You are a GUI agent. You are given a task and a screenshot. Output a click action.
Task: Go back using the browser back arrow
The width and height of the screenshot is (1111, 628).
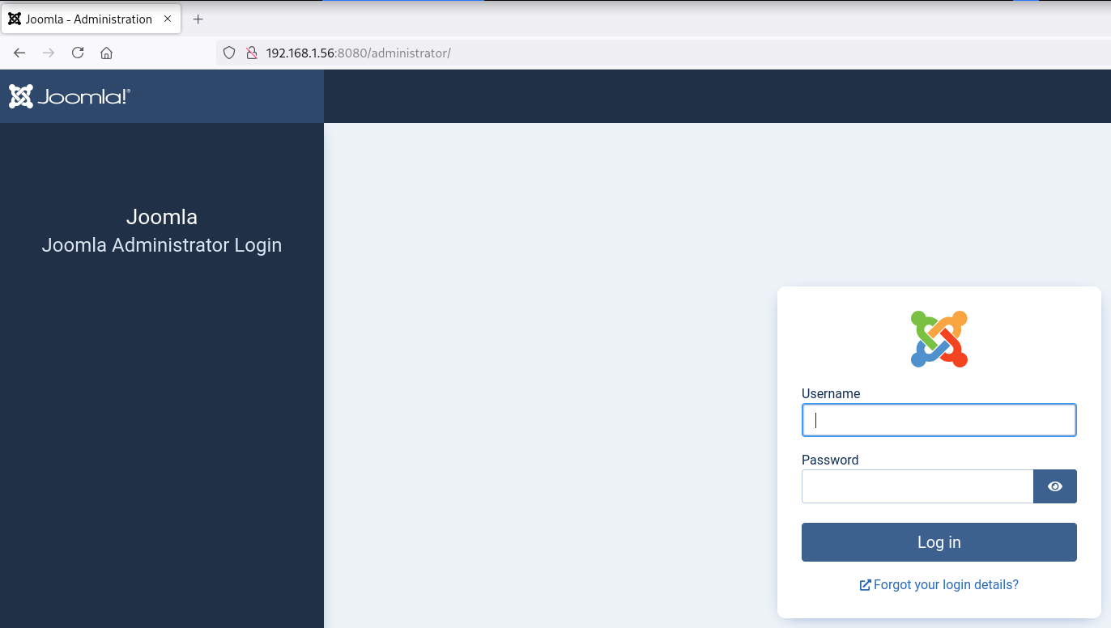(x=19, y=53)
